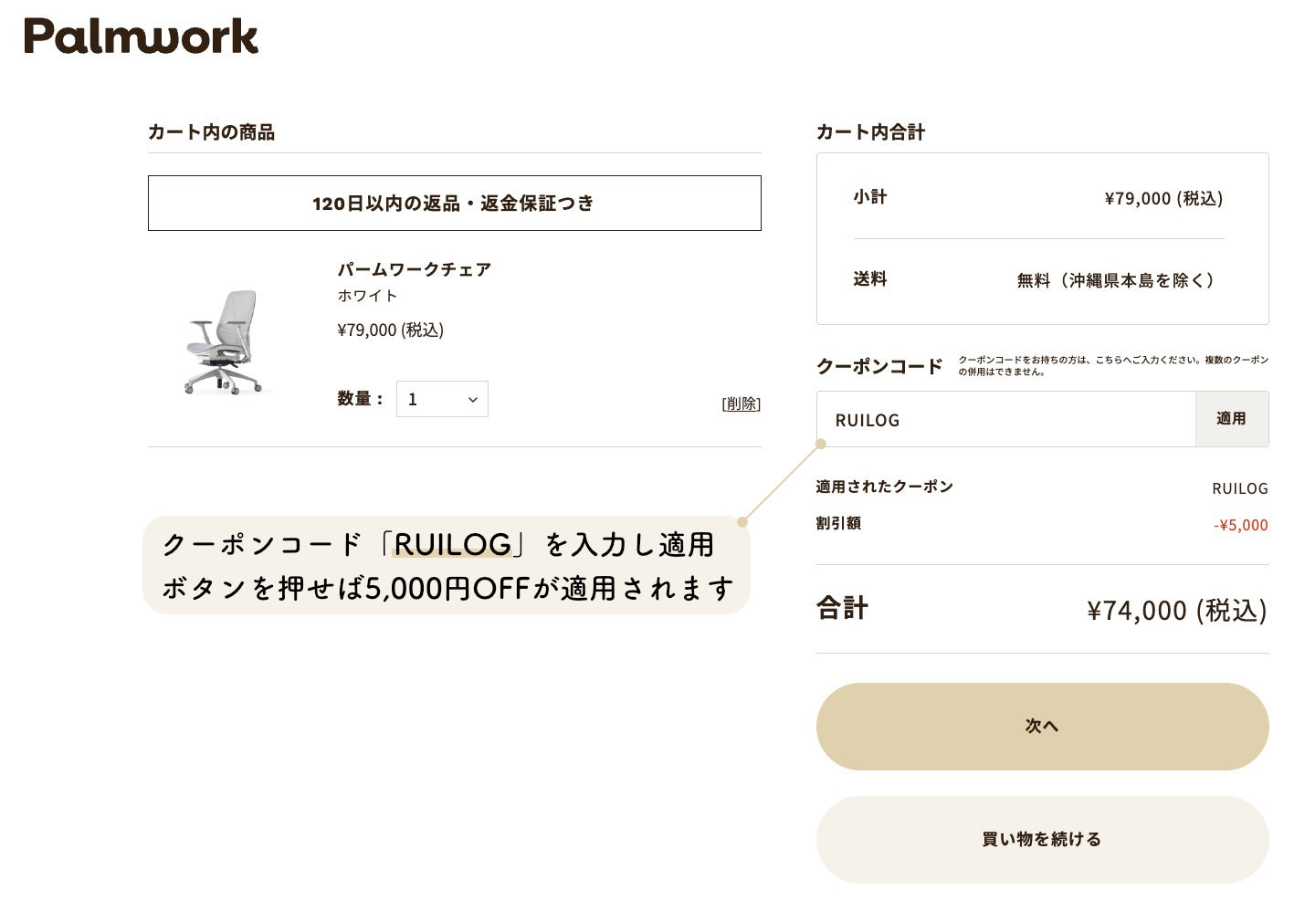The height and width of the screenshot is (922, 1315).
Task: Click the 120日以内の返品・返金保証つき banner
Action: click(454, 203)
